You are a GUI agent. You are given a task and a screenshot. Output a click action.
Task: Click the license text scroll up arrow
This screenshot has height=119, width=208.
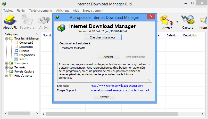point(149,65)
